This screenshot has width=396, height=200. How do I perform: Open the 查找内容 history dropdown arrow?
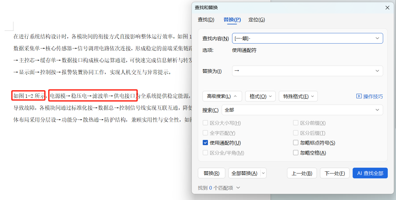click(x=378, y=38)
